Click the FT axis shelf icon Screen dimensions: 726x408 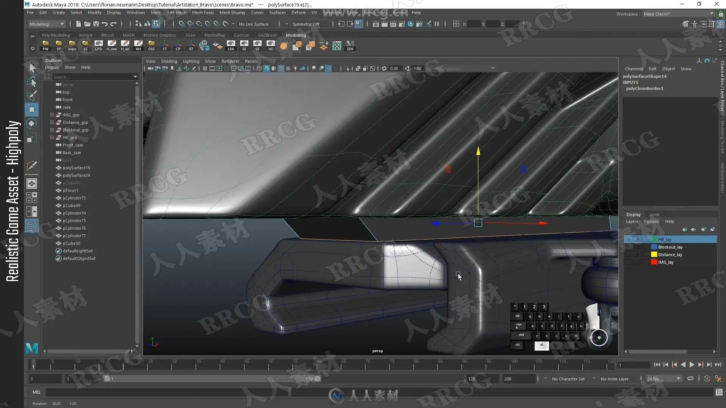coord(165,45)
